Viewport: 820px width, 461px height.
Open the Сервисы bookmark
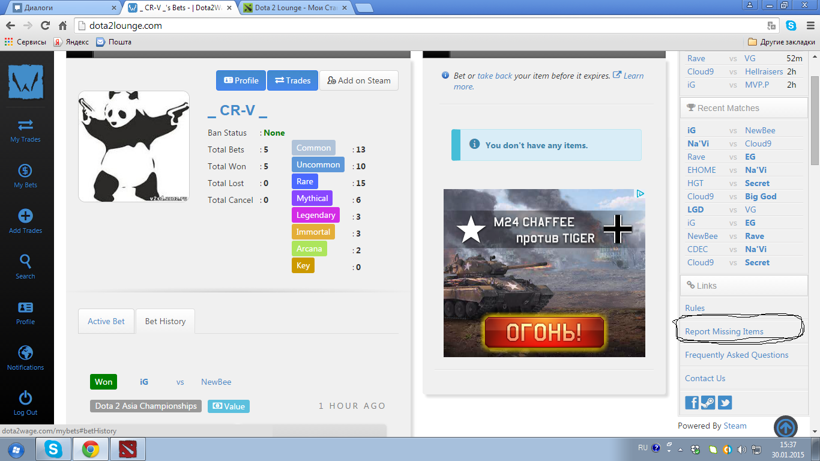25,42
